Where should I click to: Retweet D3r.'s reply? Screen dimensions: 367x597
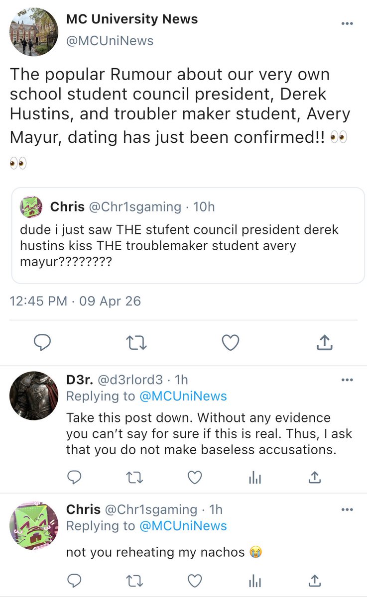[134, 478]
